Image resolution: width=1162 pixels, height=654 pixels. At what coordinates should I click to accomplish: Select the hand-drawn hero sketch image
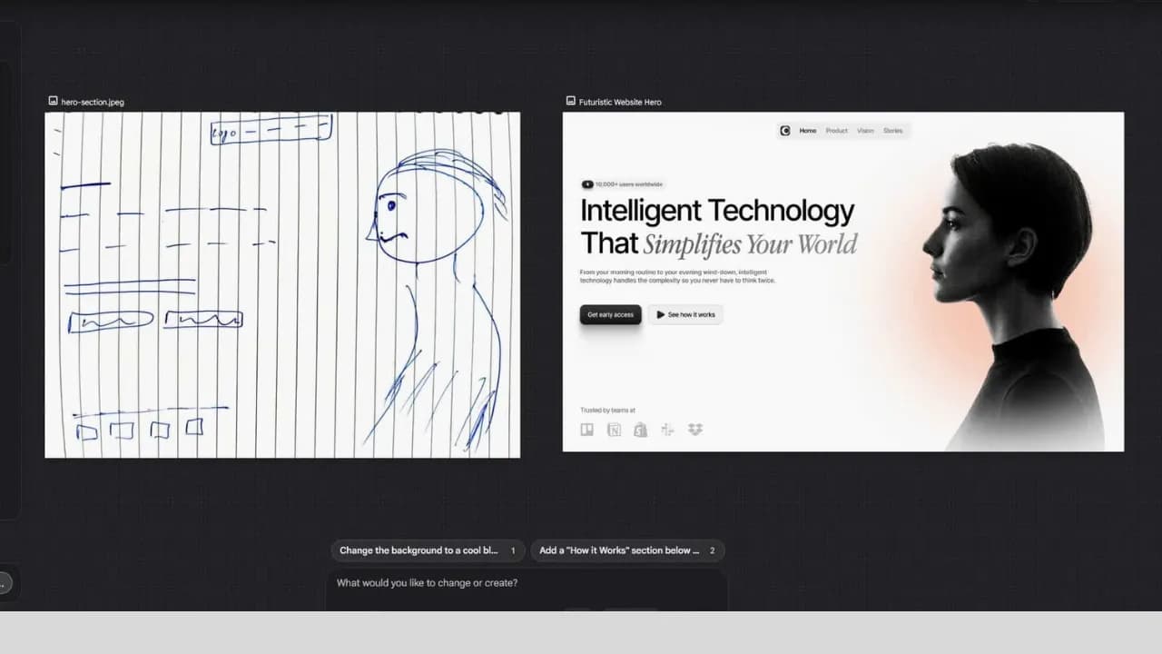click(x=282, y=284)
